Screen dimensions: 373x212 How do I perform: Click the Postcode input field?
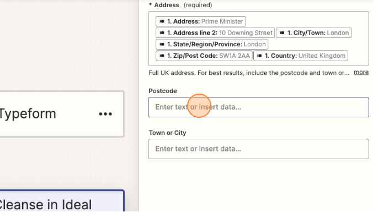coord(259,107)
